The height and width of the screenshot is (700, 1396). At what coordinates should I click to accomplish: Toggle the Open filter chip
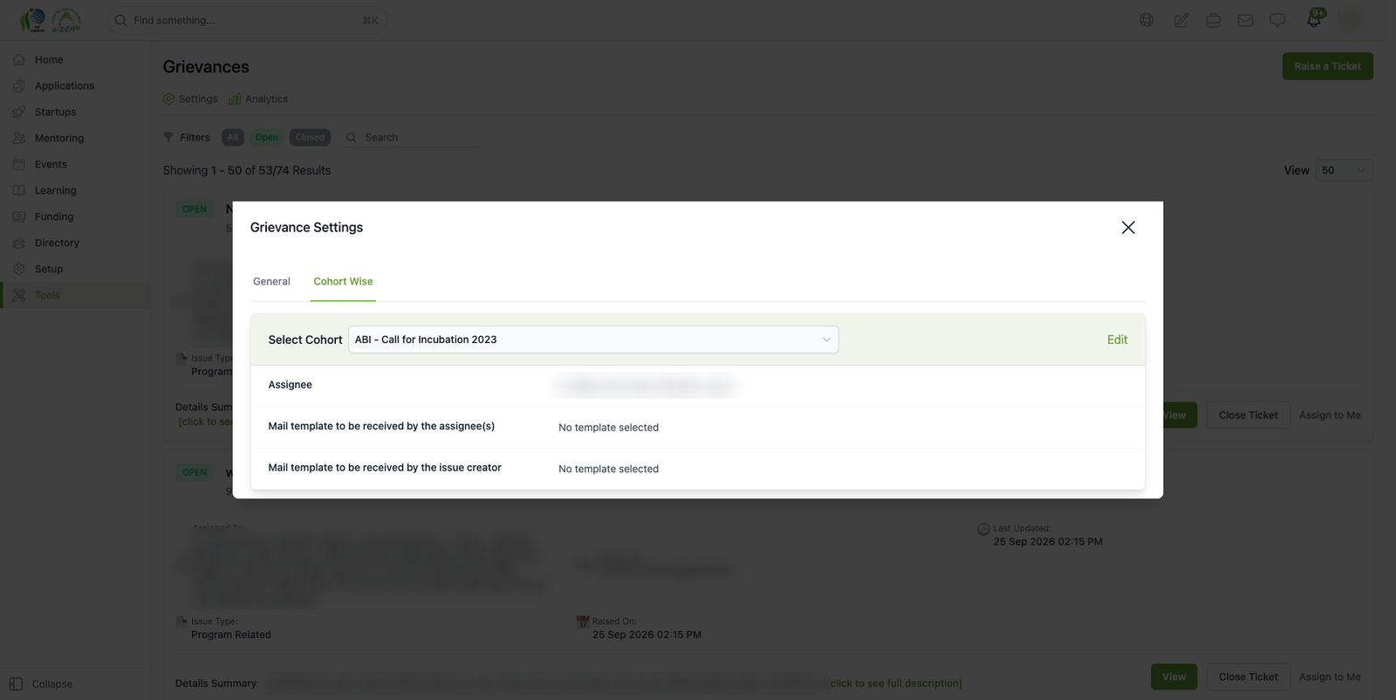(x=266, y=137)
